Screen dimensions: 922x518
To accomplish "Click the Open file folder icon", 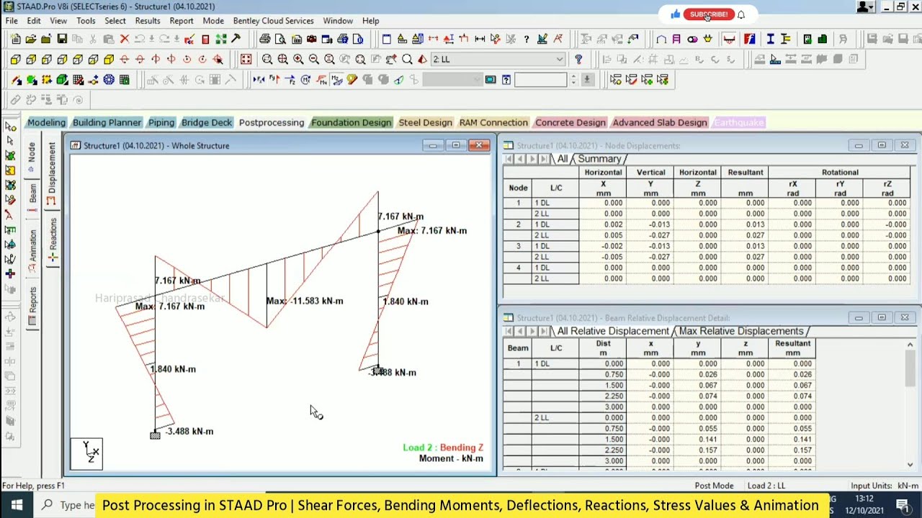I will tap(31, 39).
